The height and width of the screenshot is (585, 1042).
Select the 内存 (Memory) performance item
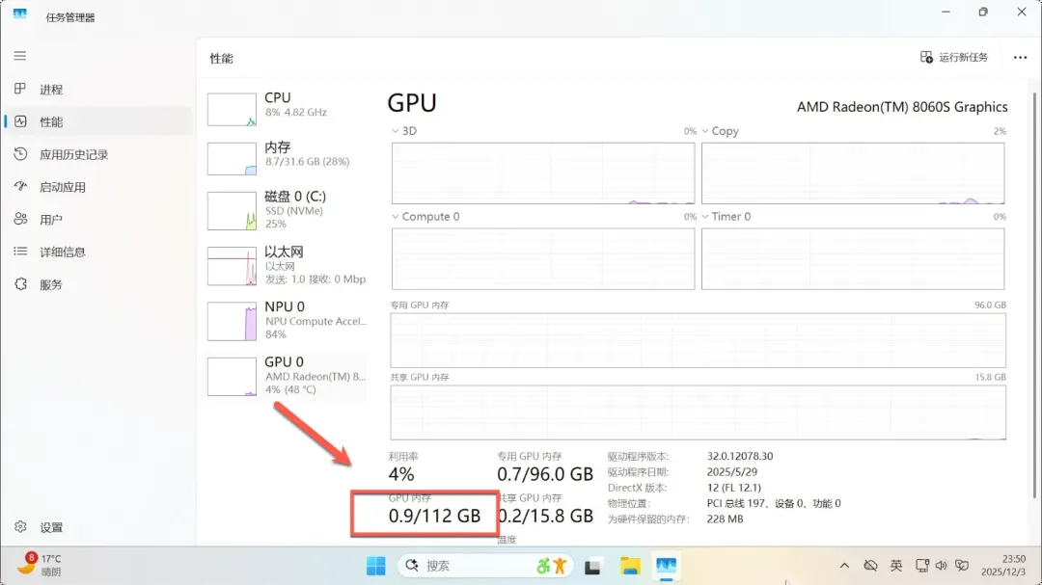point(288,158)
